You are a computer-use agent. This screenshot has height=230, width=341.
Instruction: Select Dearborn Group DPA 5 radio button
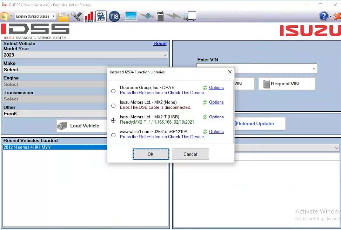(x=113, y=91)
